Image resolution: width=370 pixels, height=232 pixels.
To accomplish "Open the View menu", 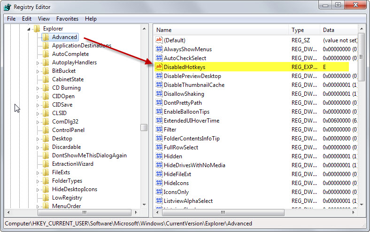I will tap(44, 19).
